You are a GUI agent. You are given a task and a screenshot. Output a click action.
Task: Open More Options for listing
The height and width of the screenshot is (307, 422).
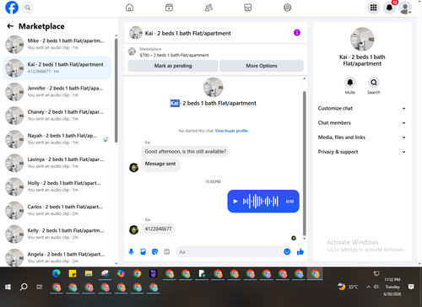(x=262, y=66)
